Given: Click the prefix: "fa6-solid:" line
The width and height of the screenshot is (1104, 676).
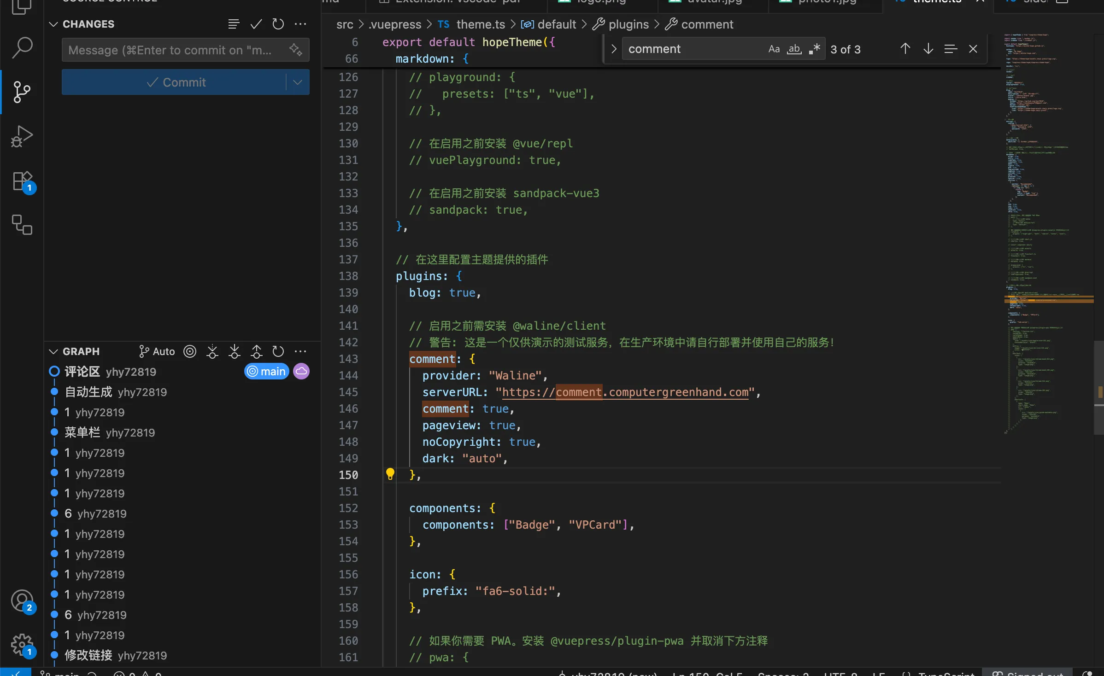Looking at the screenshot, I should 492,591.
